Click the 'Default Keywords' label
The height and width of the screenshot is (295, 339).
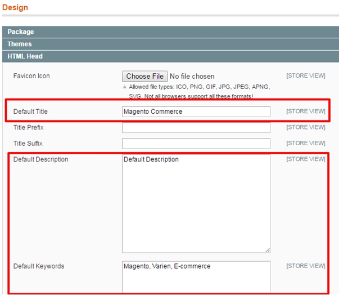click(x=39, y=266)
